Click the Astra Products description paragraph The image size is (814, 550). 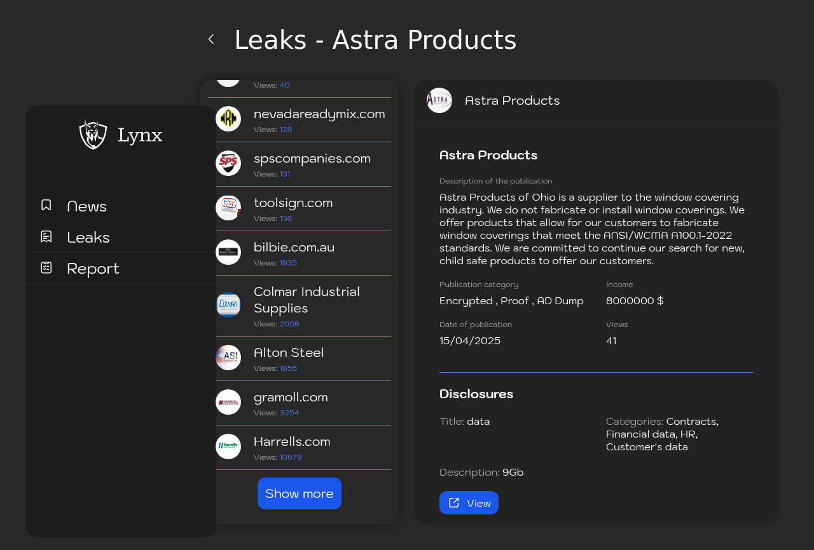click(593, 229)
